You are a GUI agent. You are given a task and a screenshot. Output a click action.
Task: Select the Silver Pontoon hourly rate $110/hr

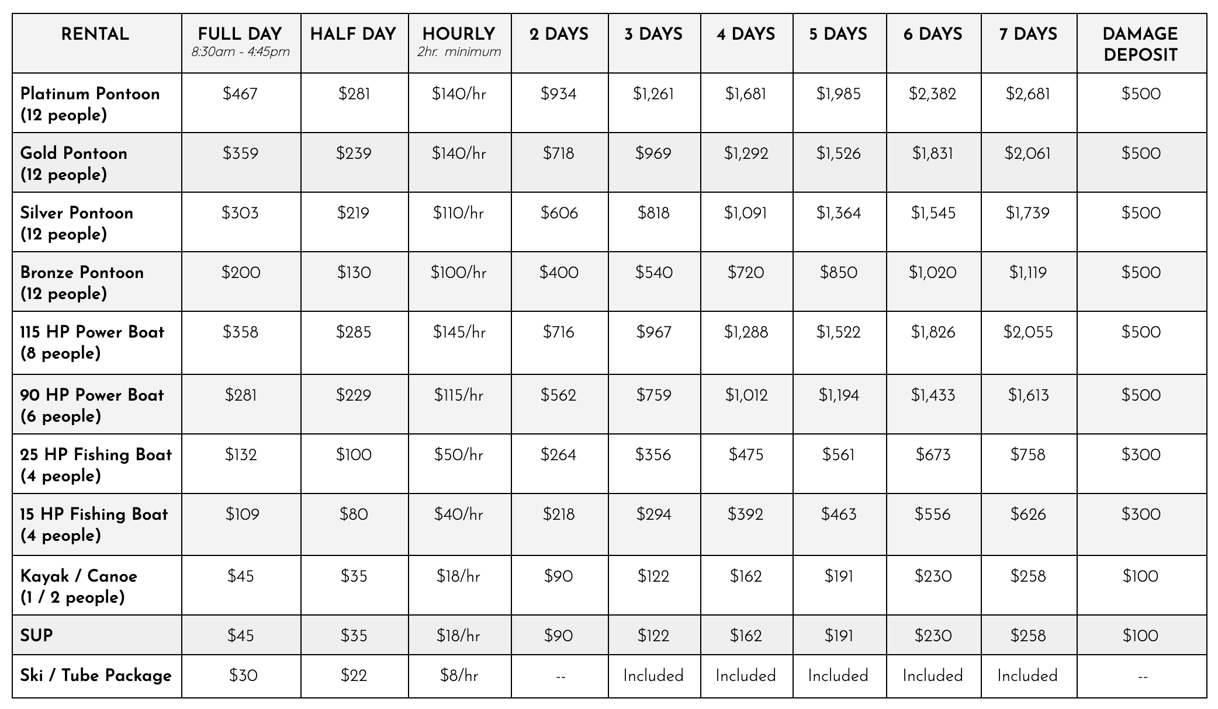459,213
